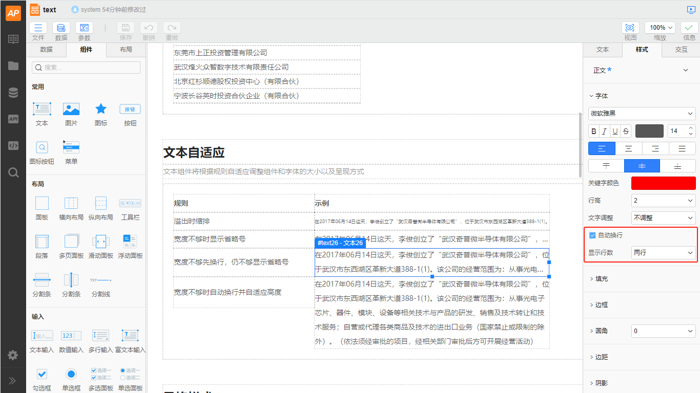Viewport: 700px width, 393px height.
Task: Open the 显示行数 dropdown showing 两行
Action: [x=663, y=252]
